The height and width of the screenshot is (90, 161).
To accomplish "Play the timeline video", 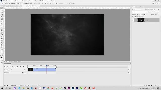I will pos(10,66).
